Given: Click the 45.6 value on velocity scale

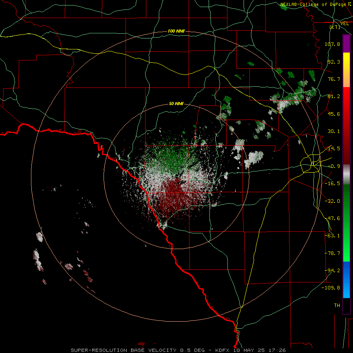Looking at the screenshot, I should pyautogui.click(x=334, y=114).
